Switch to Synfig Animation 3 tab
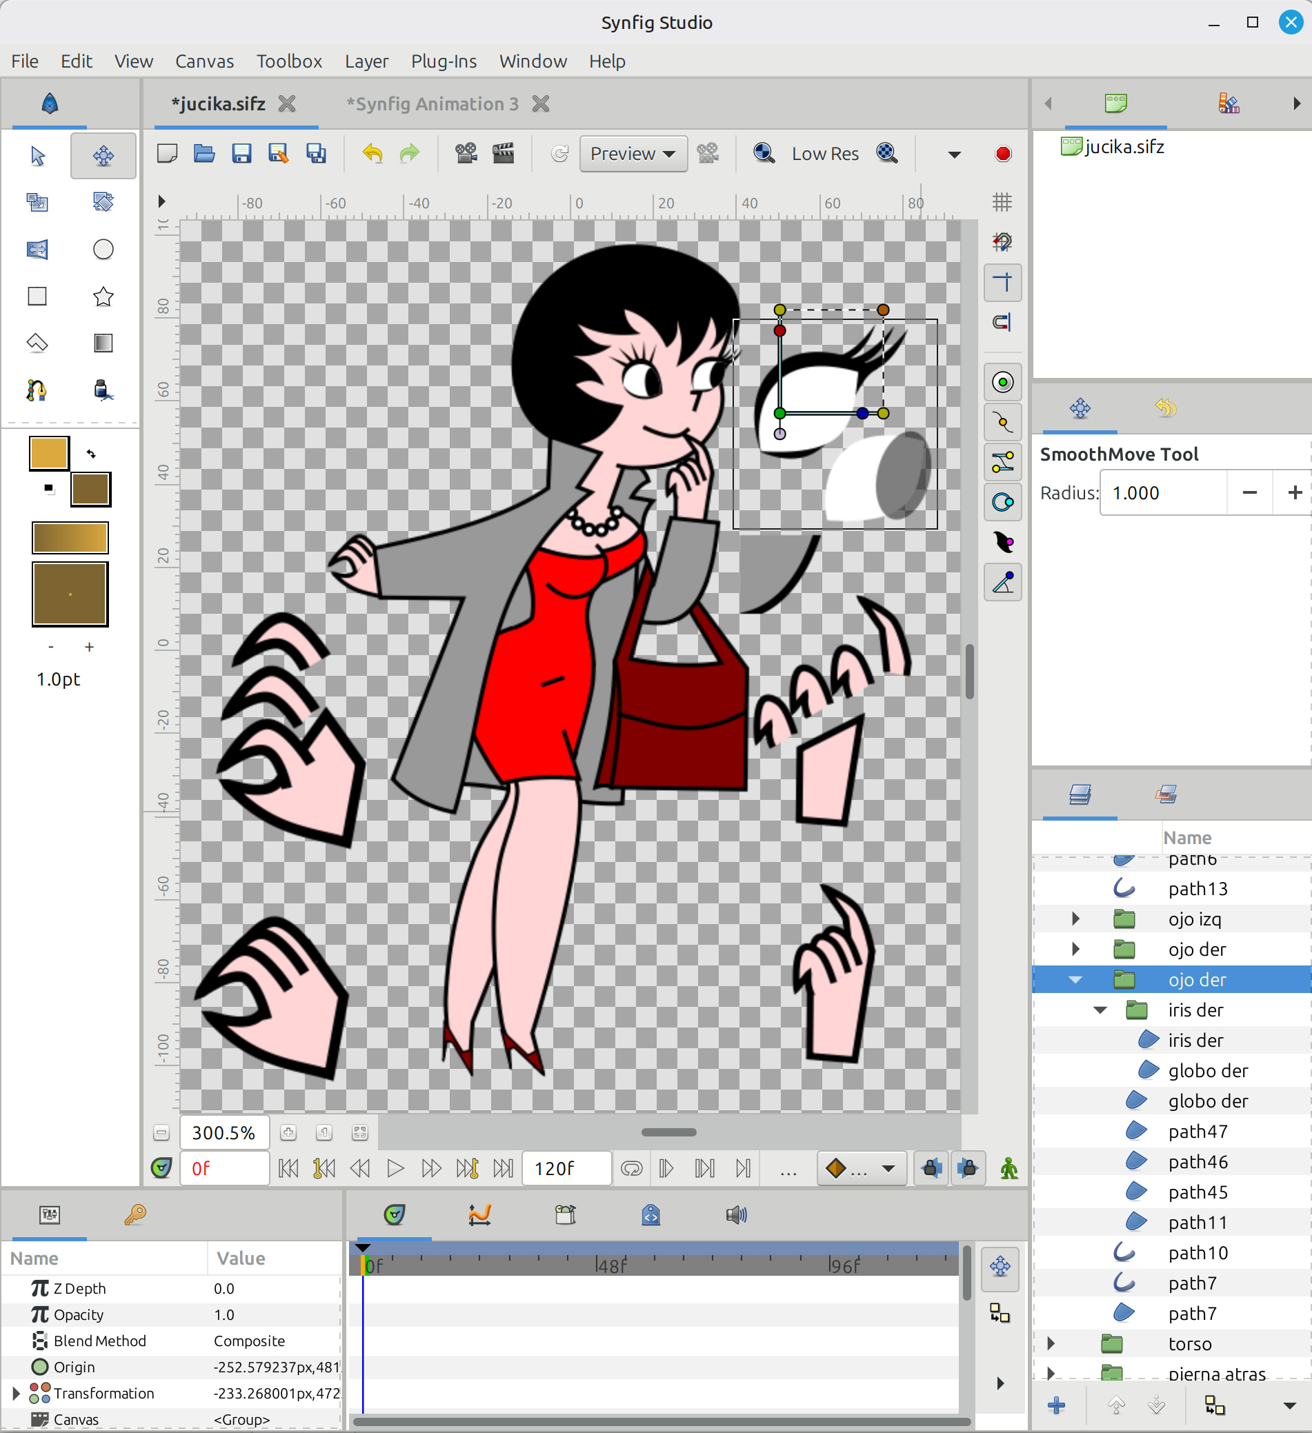This screenshot has width=1312, height=1433. click(433, 103)
